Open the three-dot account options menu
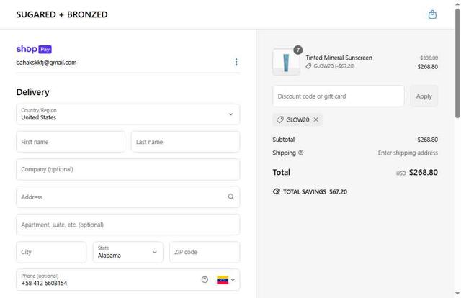Image resolution: width=461 pixels, height=298 pixels. point(236,62)
